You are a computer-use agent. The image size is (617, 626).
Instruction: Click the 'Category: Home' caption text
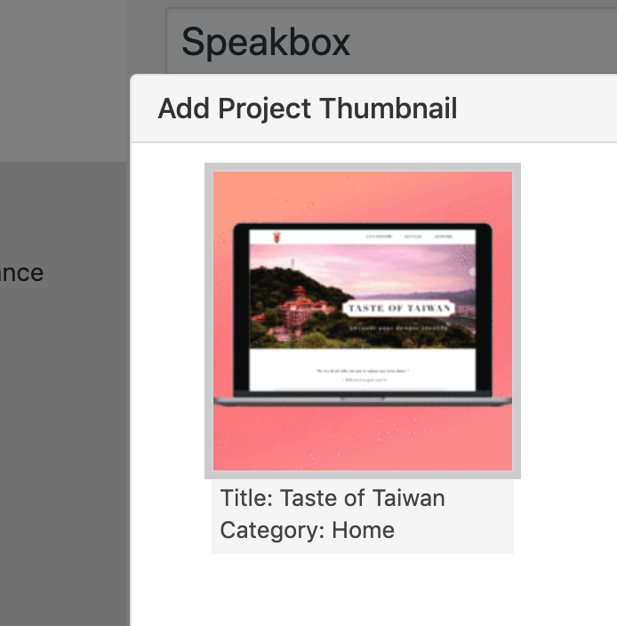click(308, 531)
